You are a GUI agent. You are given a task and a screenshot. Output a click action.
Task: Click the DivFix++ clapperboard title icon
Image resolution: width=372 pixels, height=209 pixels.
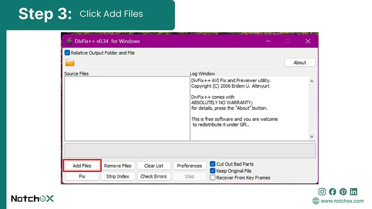pyautogui.click(x=69, y=41)
